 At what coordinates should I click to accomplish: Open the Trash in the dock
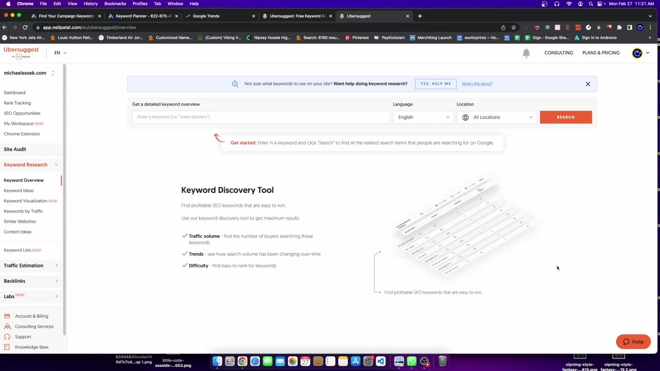[x=442, y=361]
